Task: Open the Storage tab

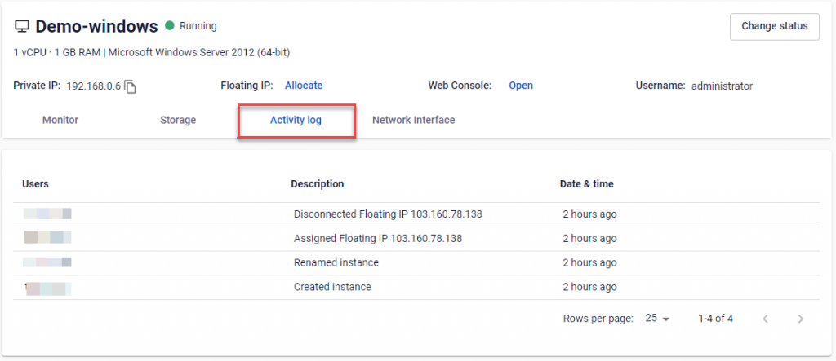Action: pyautogui.click(x=178, y=120)
